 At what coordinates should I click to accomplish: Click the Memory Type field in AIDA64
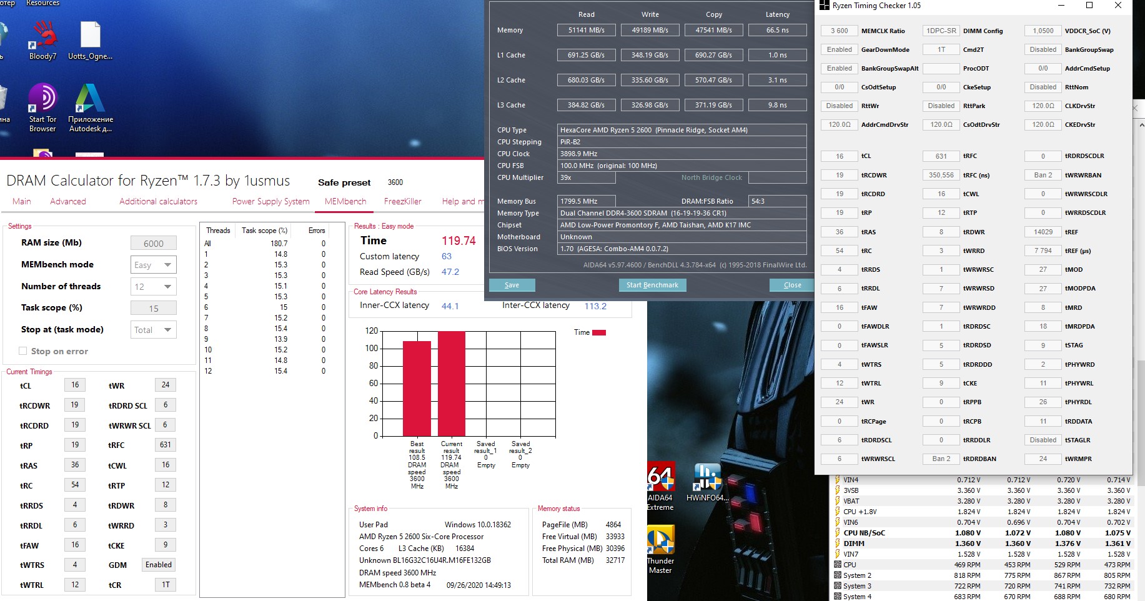tap(682, 213)
